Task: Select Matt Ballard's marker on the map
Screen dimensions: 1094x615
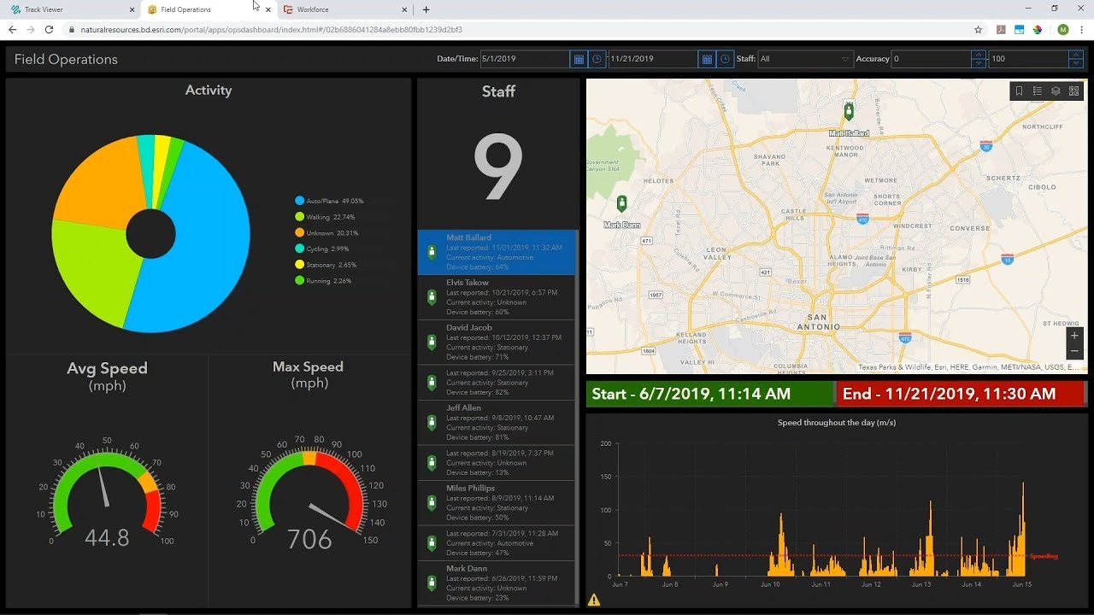Action: pos(849,111)
